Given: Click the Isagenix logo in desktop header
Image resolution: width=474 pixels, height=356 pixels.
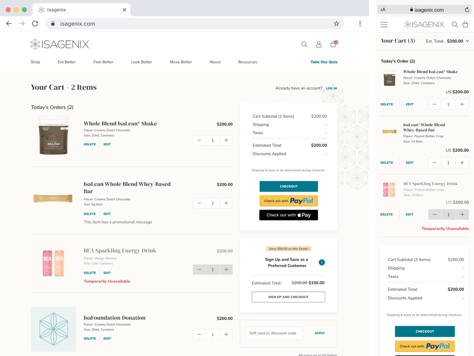Looking at the screenshot, I should (60, 44).
